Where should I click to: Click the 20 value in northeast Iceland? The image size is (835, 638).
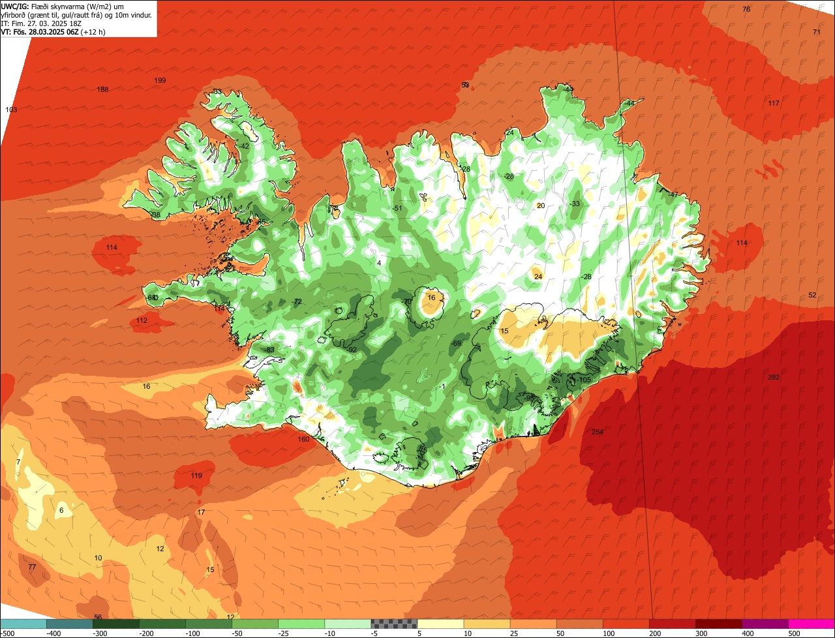pyautogui.click(x=540, y=205)
